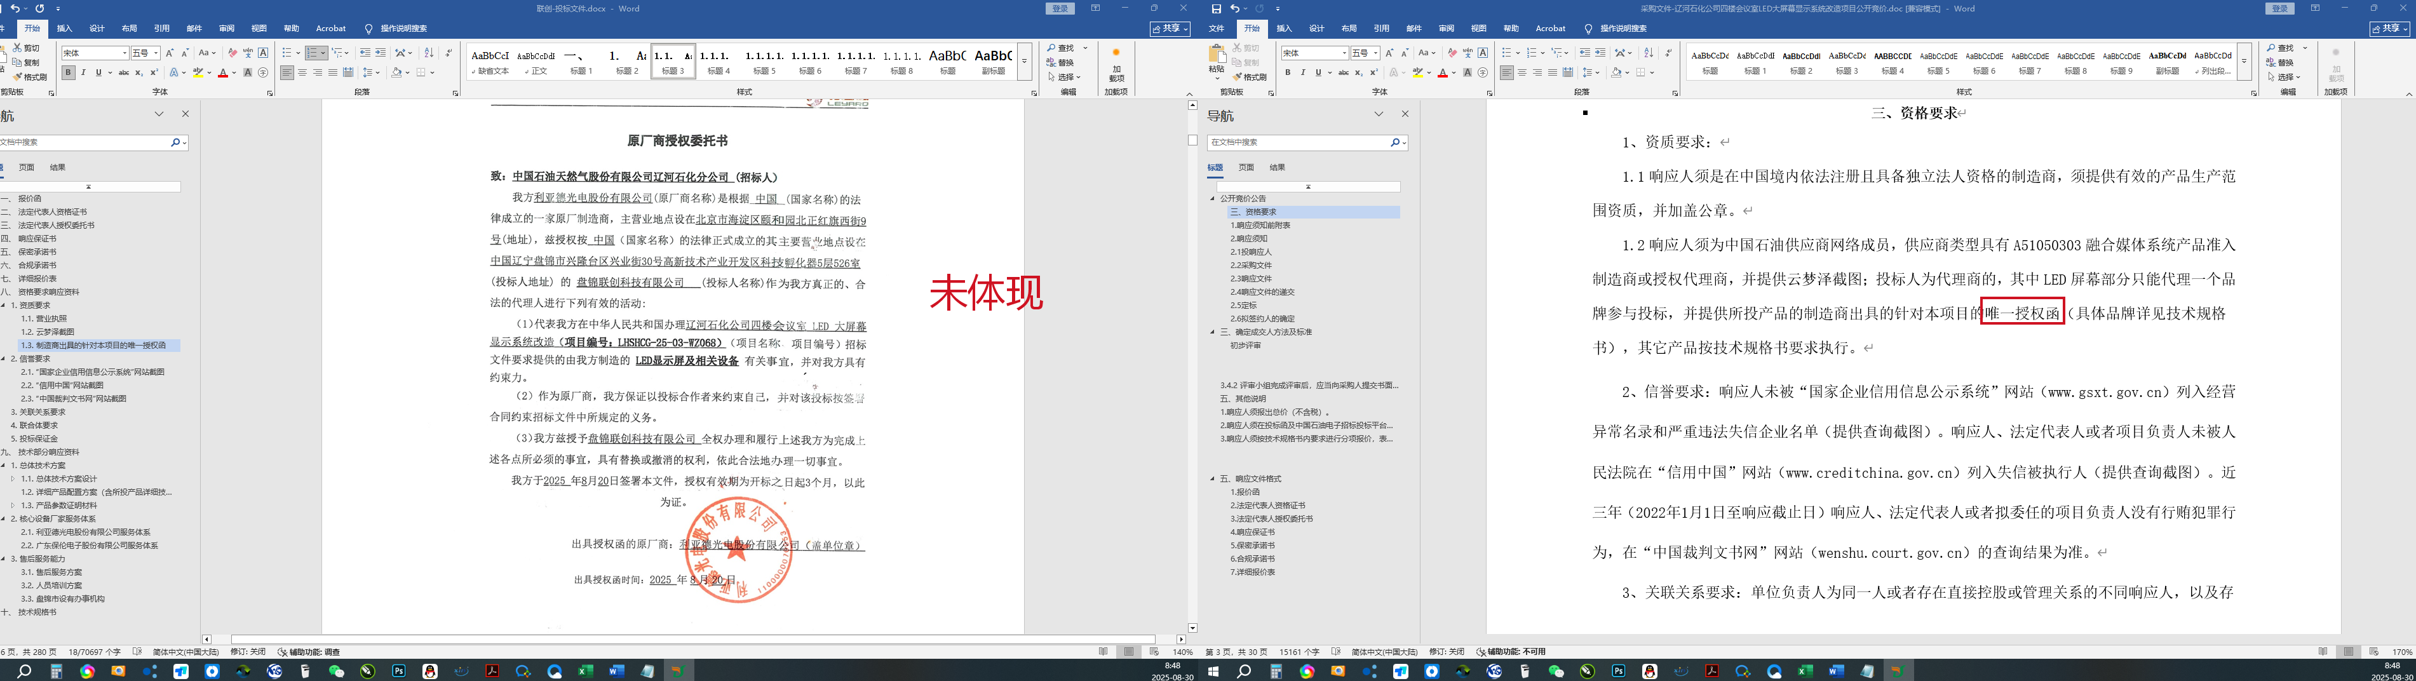Open 文件 tab in right Word window

1217,28
